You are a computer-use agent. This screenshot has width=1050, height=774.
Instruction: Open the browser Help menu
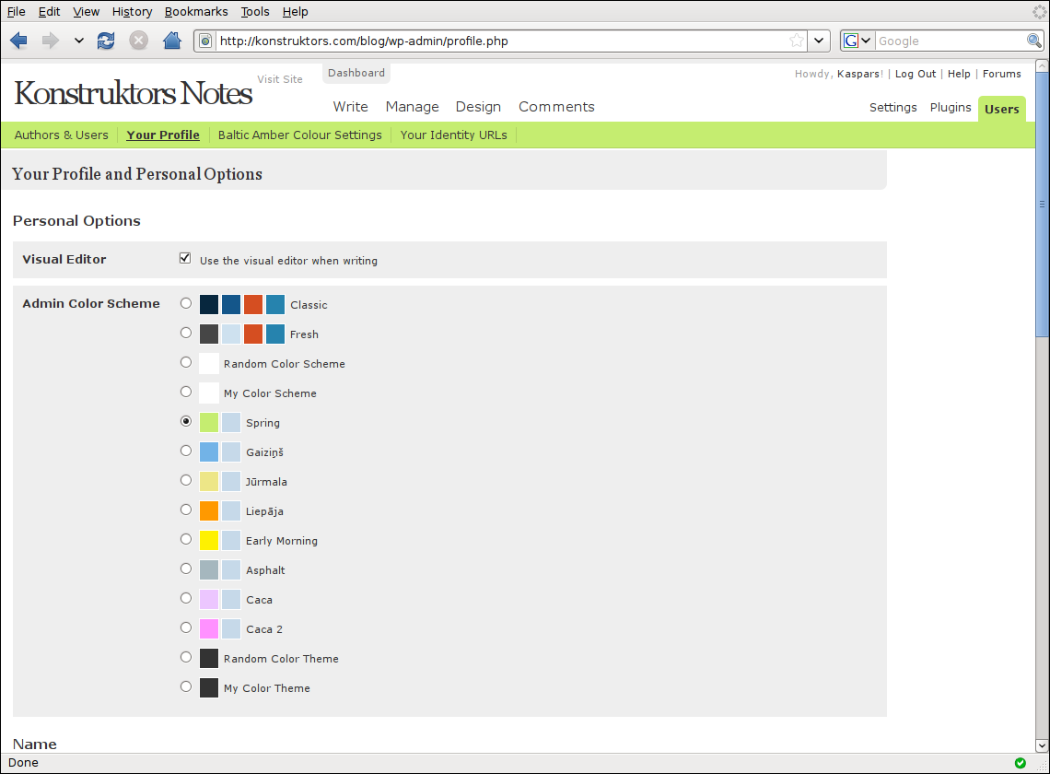296,11
